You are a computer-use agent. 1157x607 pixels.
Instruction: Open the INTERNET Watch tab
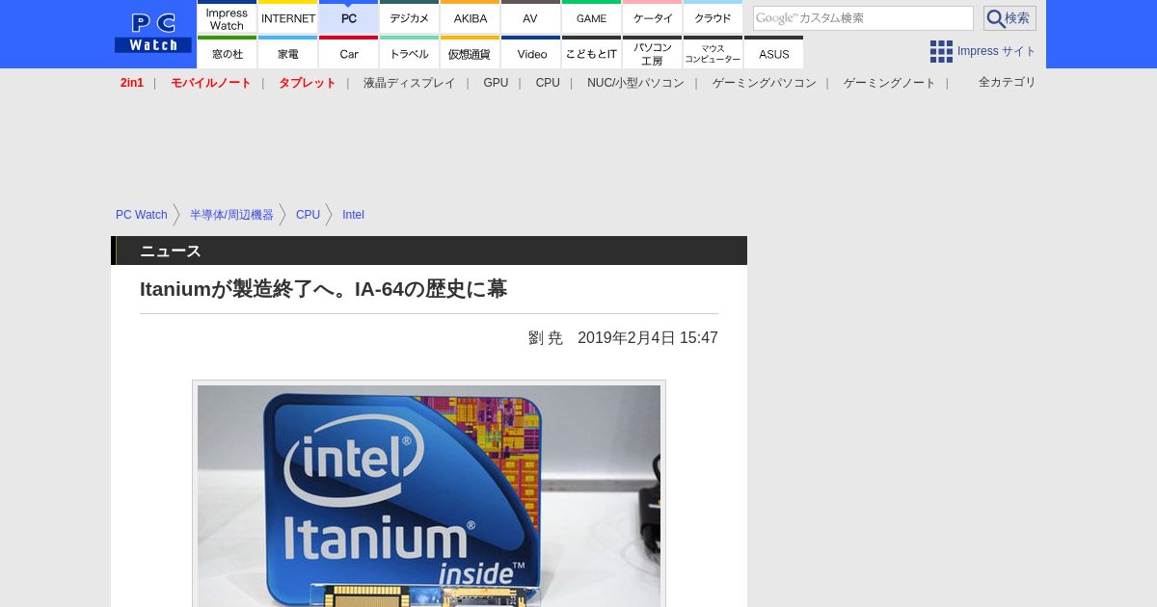click(287, 17)
